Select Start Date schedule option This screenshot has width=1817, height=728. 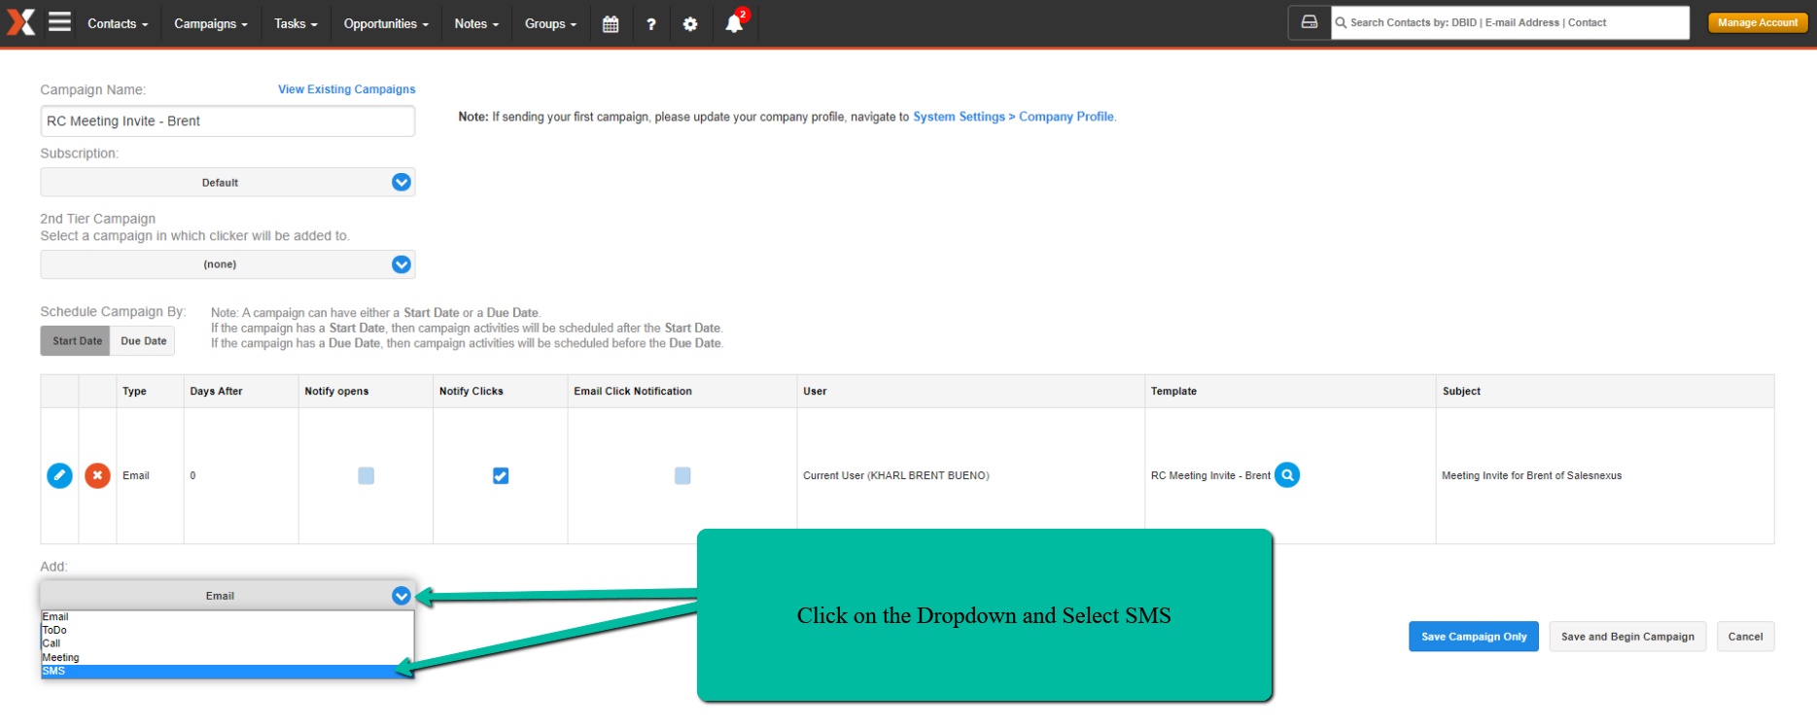(x=77, y=340)
